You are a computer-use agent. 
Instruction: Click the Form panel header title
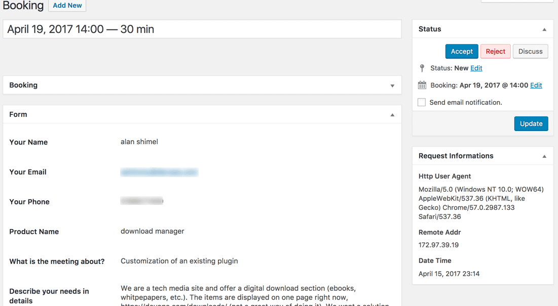pyautogui.click(x=18, y=114)
